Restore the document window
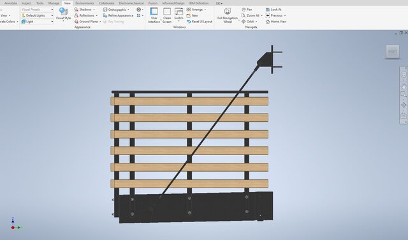Screen dimensions: 408x240 click(401, 33)
